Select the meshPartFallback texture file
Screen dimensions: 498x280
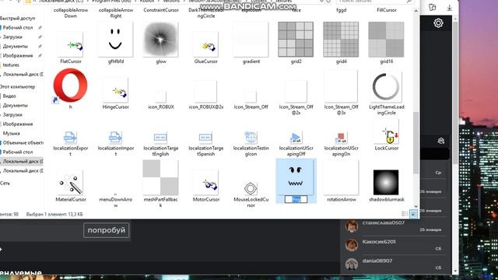click(x=161, y=177)
